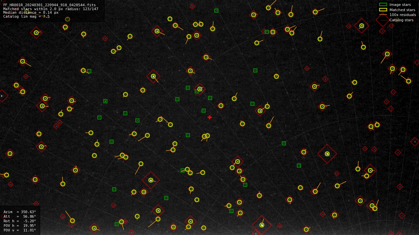Click the green Image stars legend box

383,5
